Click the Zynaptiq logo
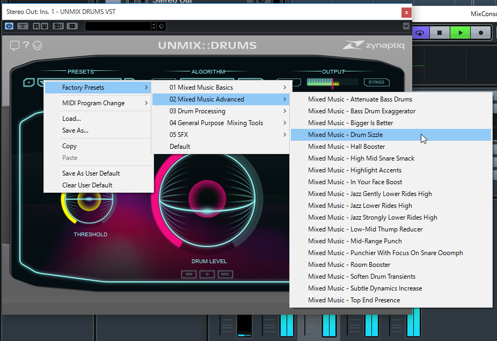This screenshot has height=341, width=497. point(374,45)
